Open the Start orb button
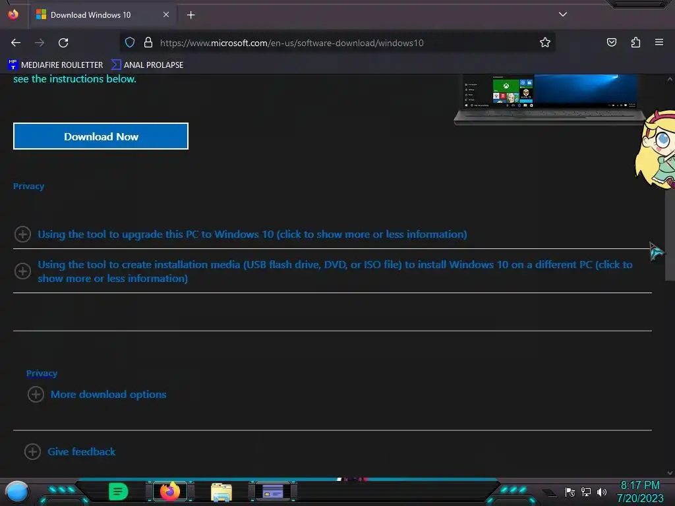Screen dimensions: 675x506 click(17, 492)
